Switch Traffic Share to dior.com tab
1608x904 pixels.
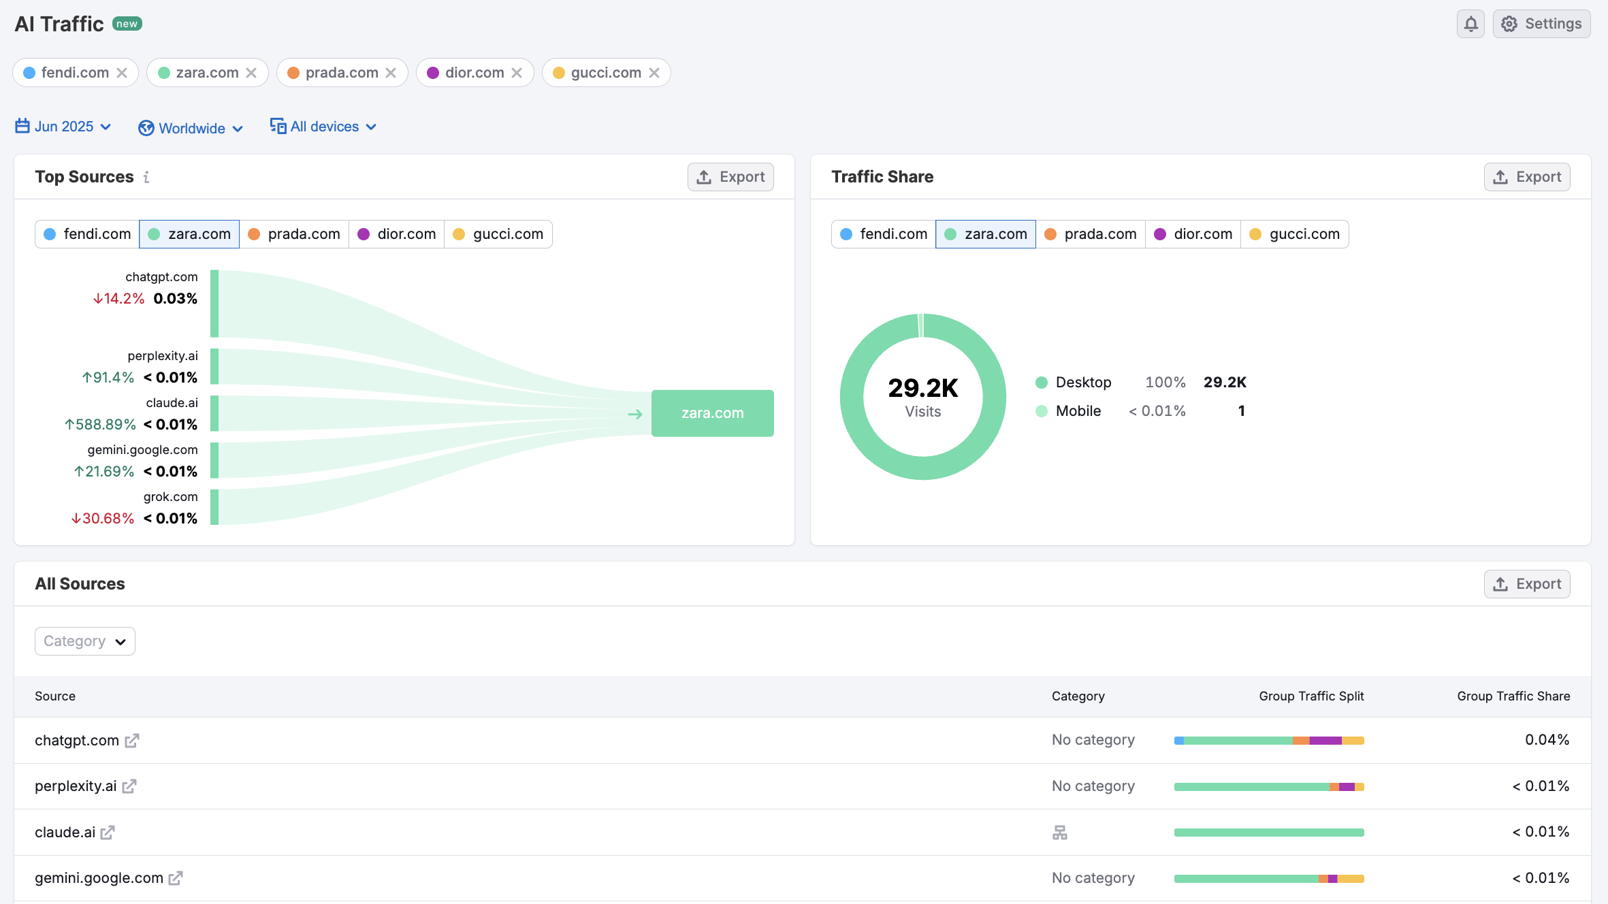[x=1193, y=234]
